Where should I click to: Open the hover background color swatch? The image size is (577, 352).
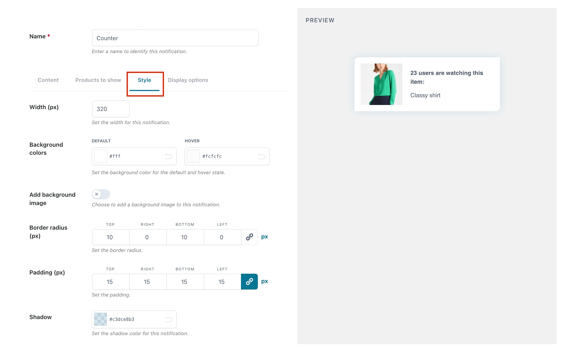click(x=193, y=156)
